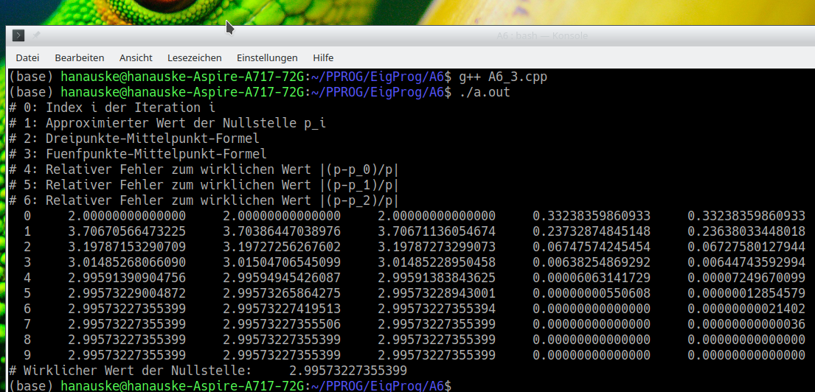Viewport: 815px width, 392px height.
Task: Open the Ansicht menu
Action: 136,57
